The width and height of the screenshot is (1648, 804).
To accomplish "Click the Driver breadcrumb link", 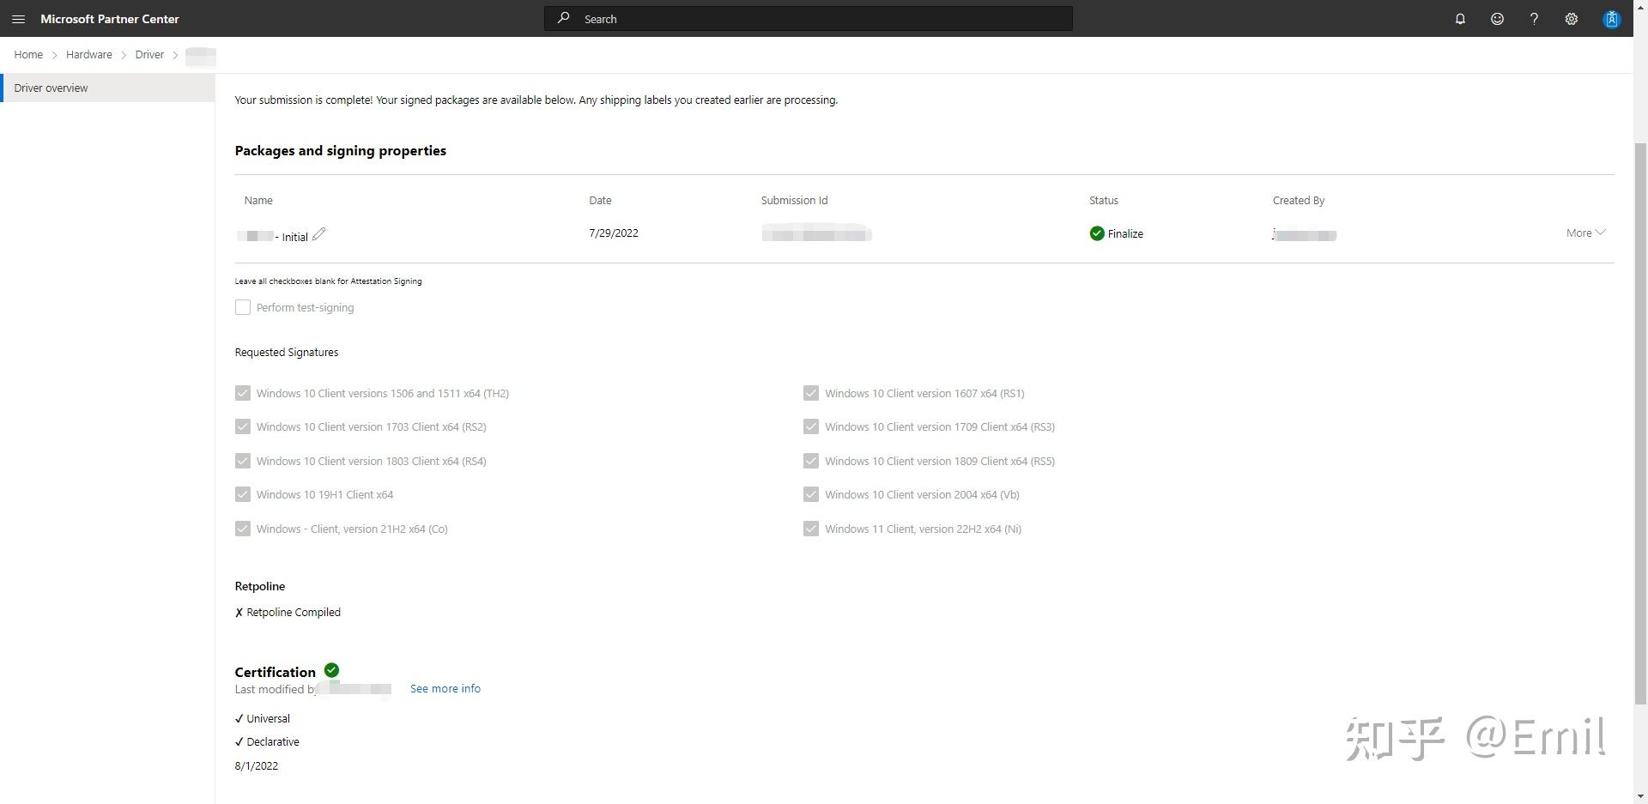I will click(x=149, y=54).
